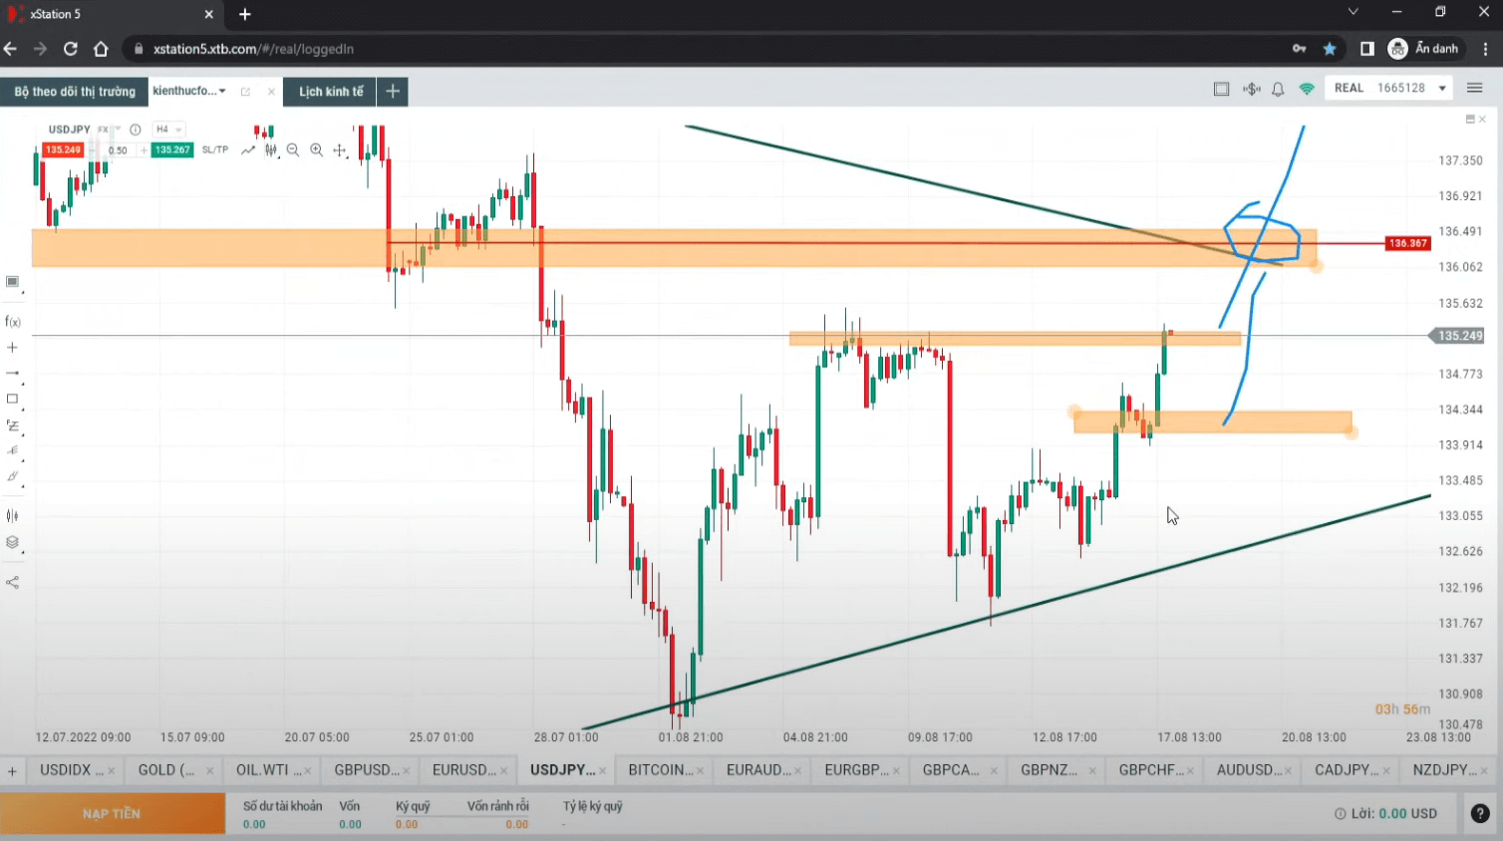Open the layers objects tool

click(12, 543)
